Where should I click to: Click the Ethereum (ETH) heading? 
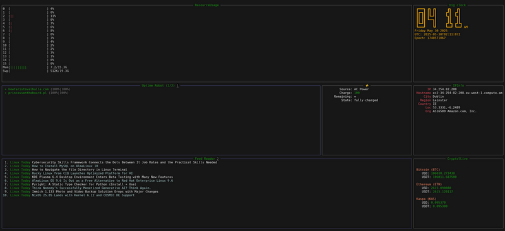coord(429,184)
